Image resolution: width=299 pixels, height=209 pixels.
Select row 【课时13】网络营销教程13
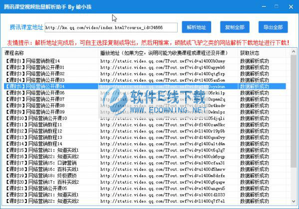145,137
